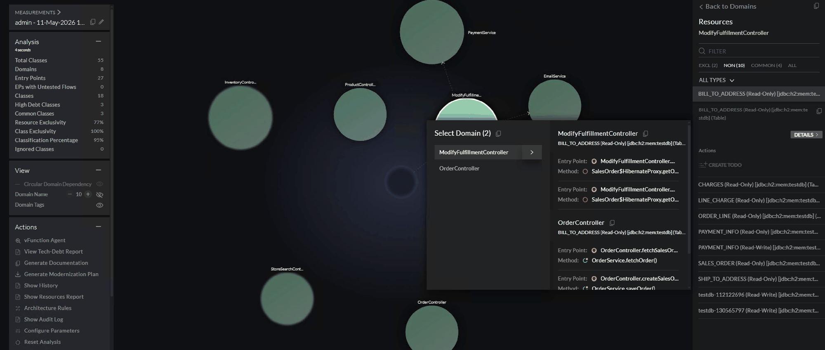Click the FILTER search field
Screen dimensions: 825x350
point(759,51)
